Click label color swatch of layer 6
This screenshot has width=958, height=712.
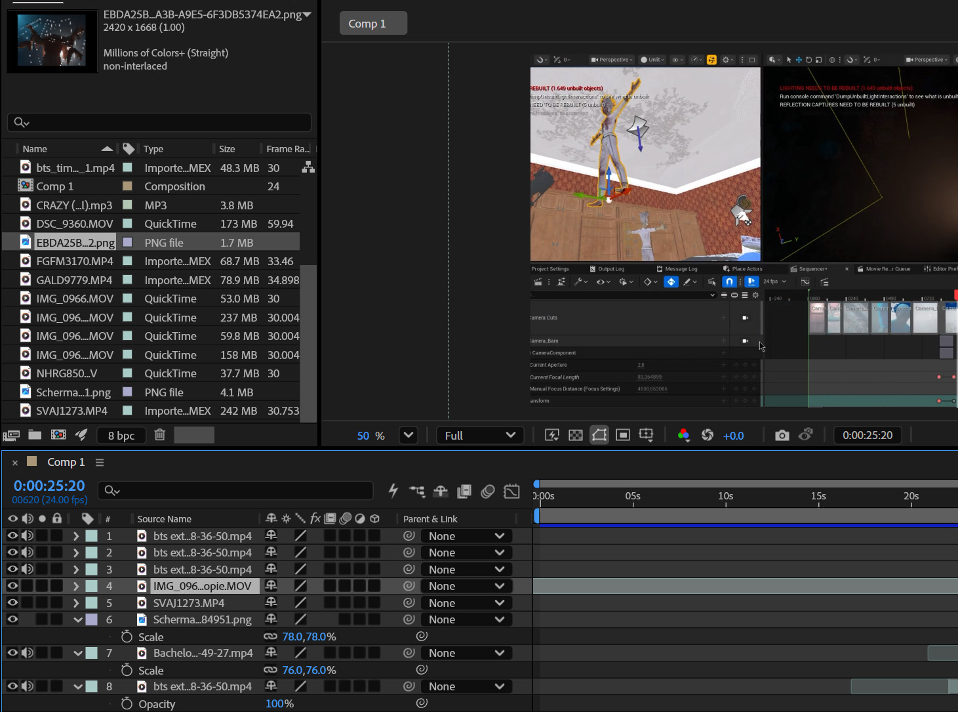point(92,619)
